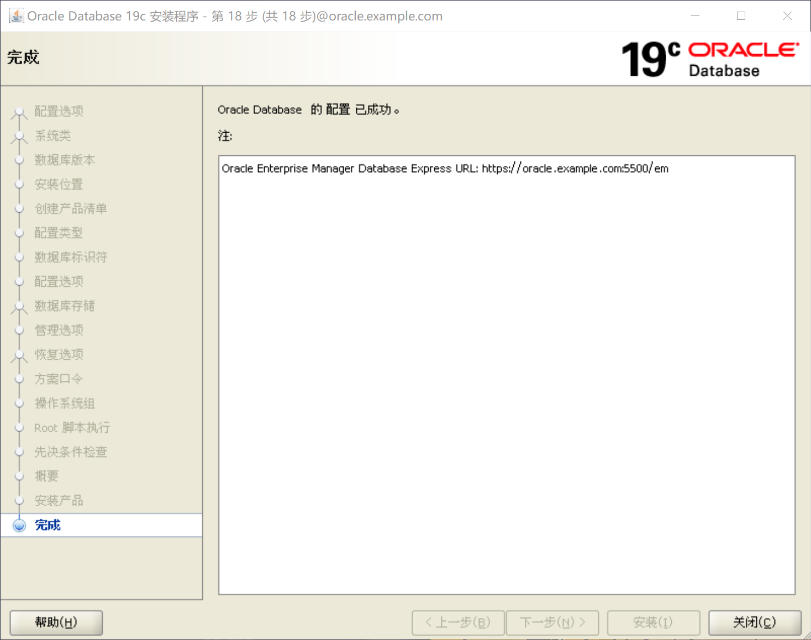
Task: Select the 数据库标识符 step
Action: [x=71, y=257]
